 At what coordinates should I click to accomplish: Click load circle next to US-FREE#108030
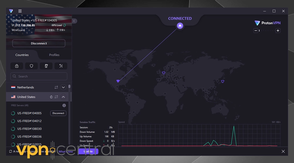point(13,129)
